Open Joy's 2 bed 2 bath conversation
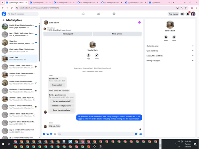The image size is (199, 149). (20, 131)
